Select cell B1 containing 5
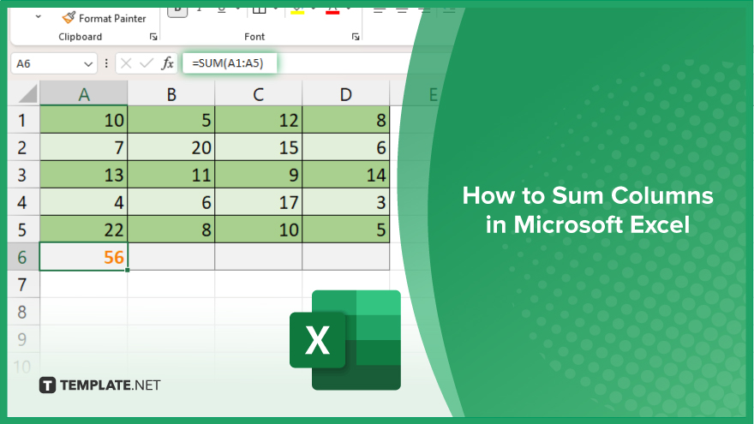The height and width of the screenshot is (424, 754). [171, 120]
